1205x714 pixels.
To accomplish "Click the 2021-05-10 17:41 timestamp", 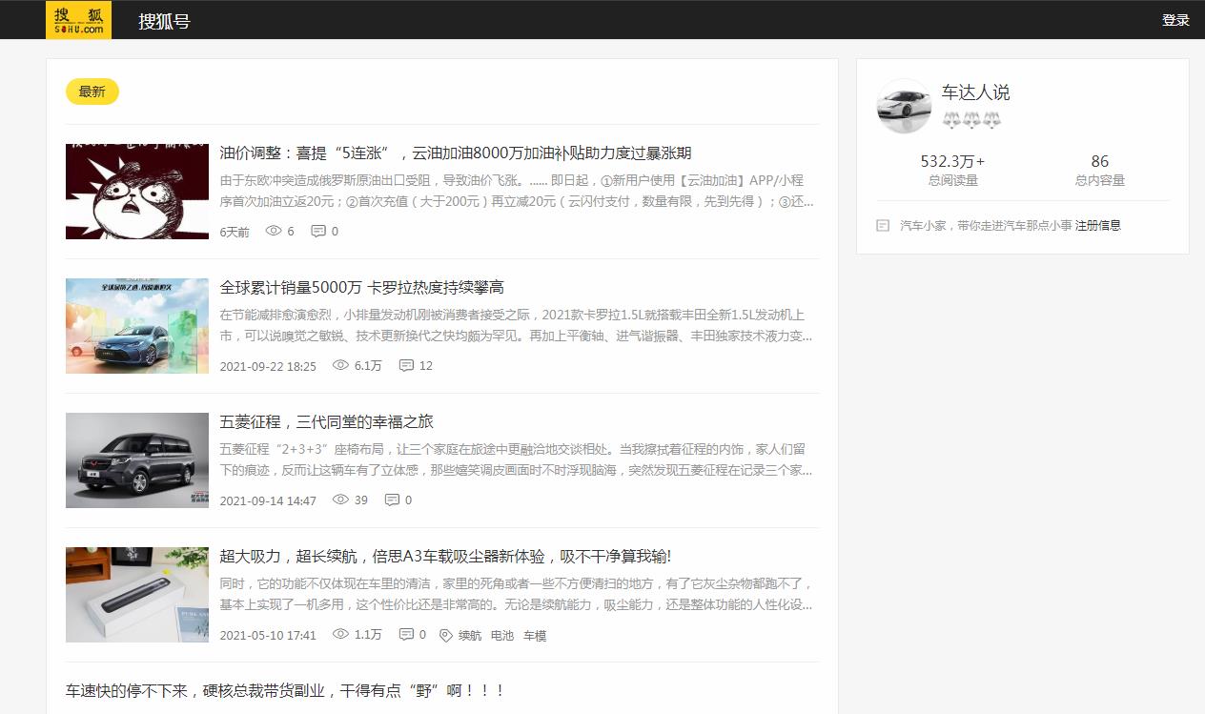I will 268,635.
